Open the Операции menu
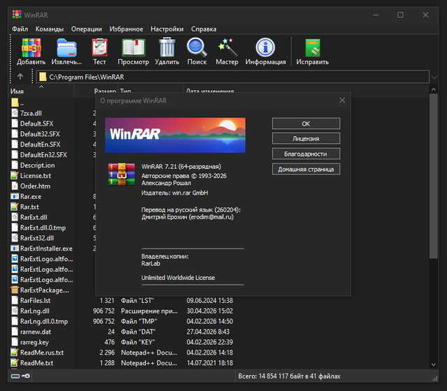Image resolution: width=447 pixels, height=391 pixels. click(87, 29)
